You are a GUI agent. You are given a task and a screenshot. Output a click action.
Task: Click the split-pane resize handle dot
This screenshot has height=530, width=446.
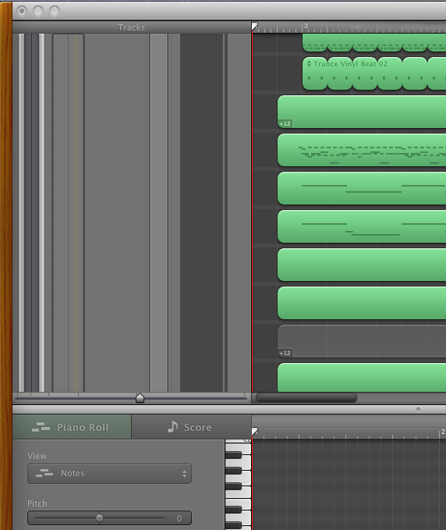[x=418, y=409]
